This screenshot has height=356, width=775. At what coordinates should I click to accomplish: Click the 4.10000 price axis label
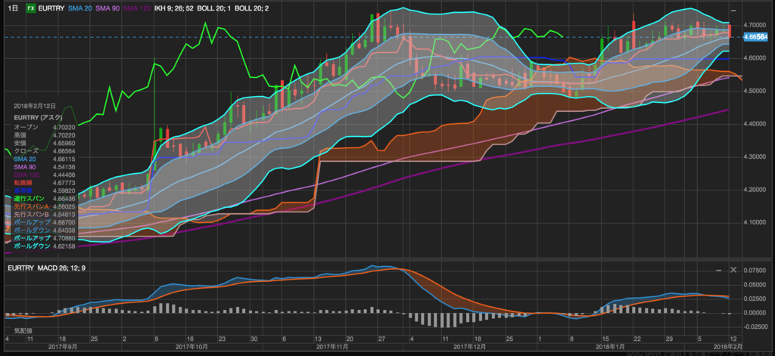[756, 222]
